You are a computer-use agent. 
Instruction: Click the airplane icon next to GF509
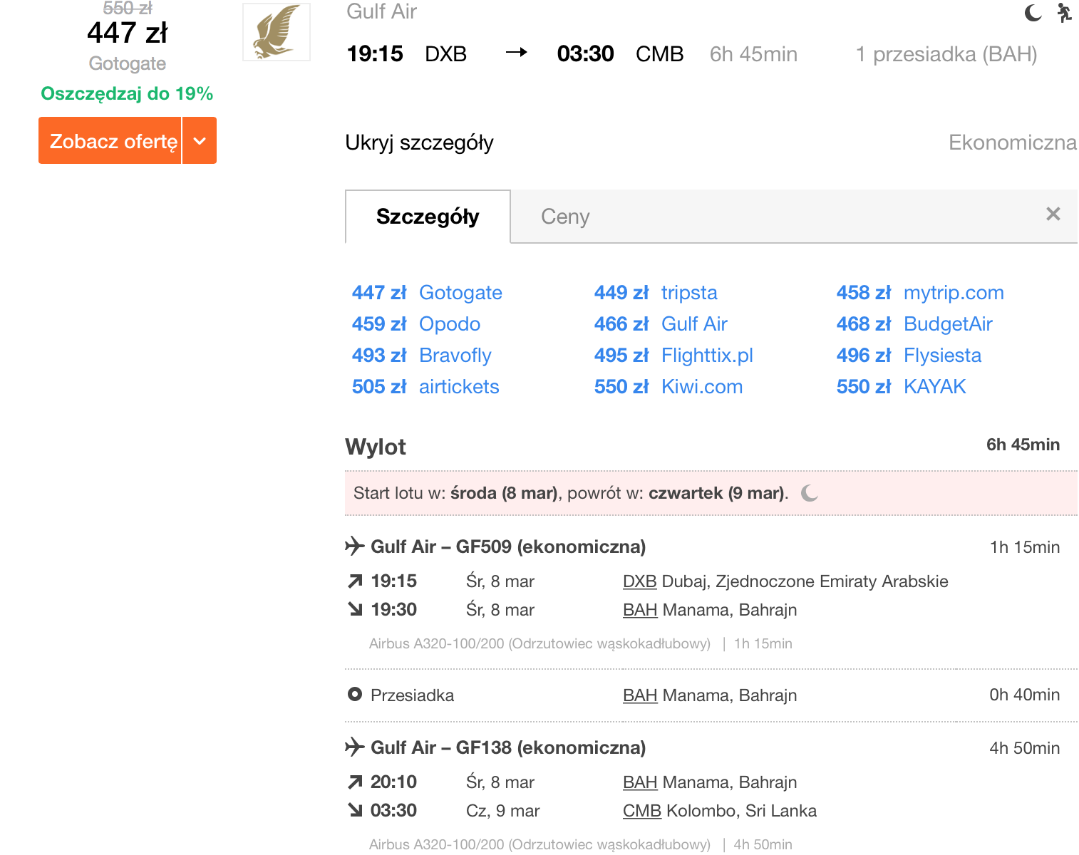tap(354, 546)
